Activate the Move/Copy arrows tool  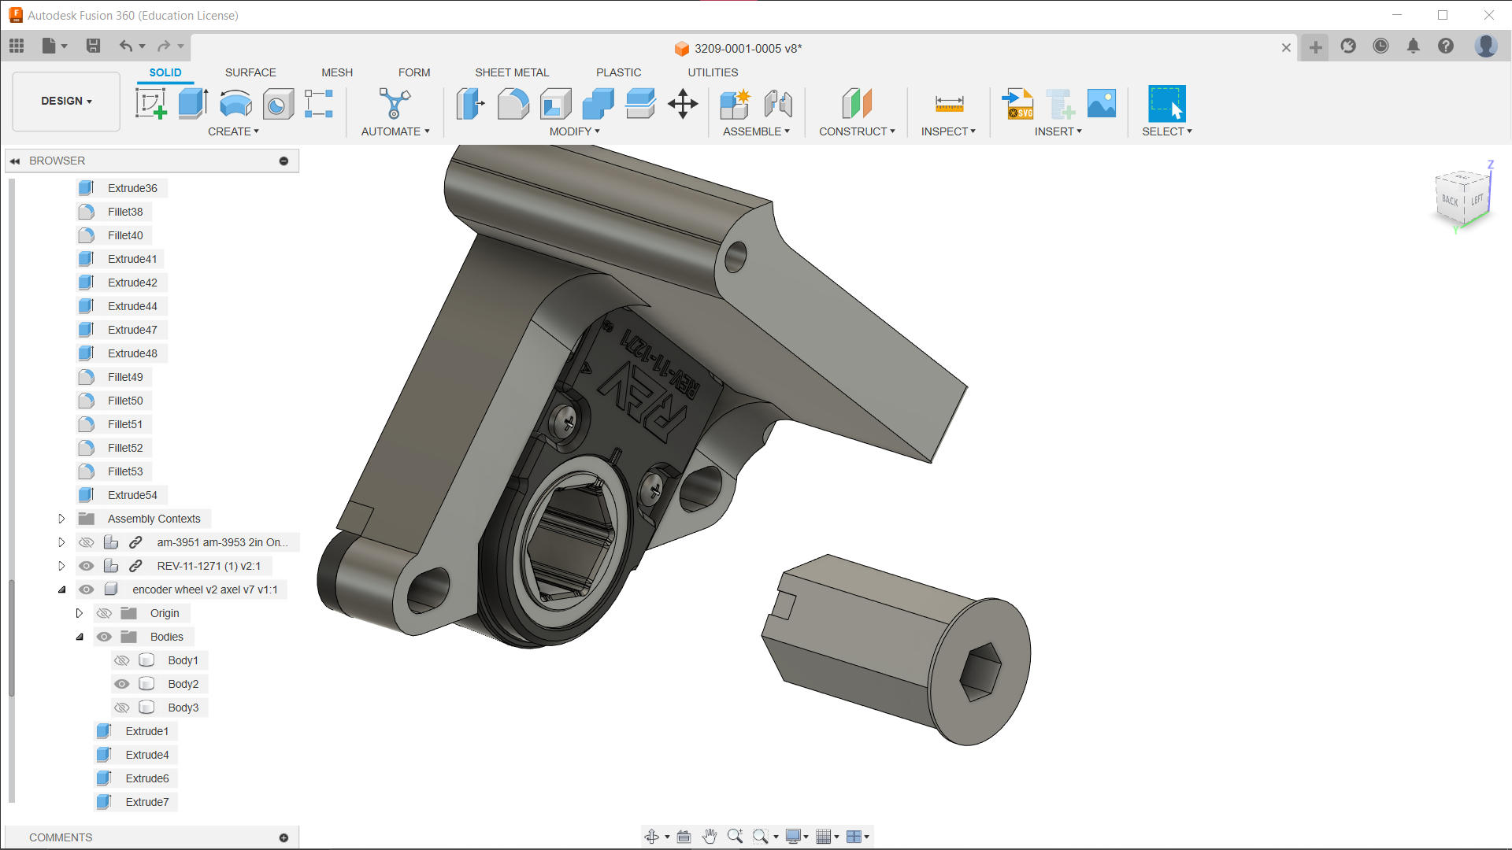683,103
